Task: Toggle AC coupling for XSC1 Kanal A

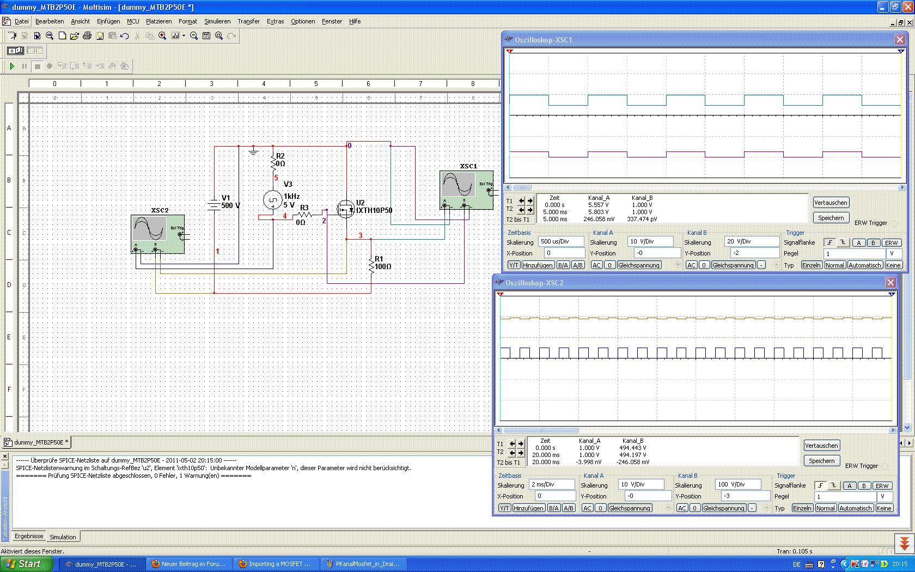Action: click(x=597, y=265)
